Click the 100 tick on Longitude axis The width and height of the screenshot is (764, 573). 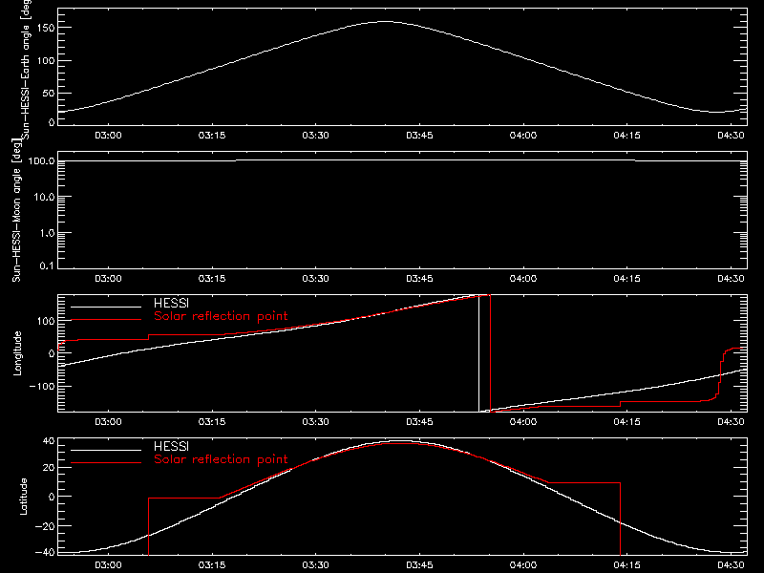click(x=46, y=321)
